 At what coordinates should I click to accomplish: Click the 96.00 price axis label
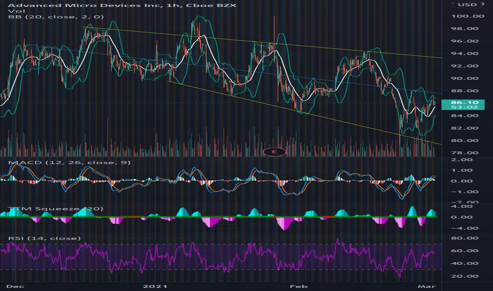465,41
